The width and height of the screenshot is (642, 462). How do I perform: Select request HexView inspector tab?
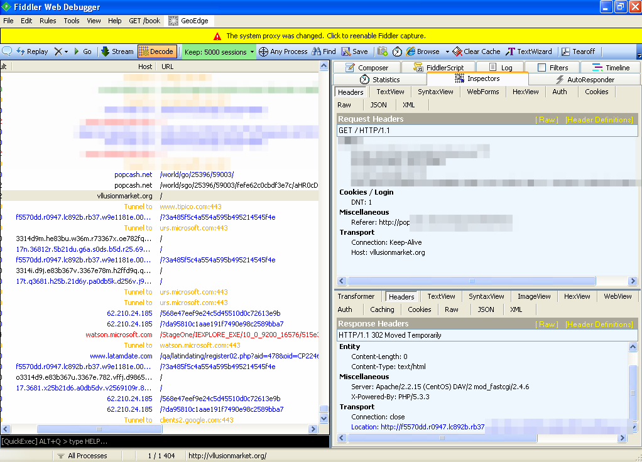[x=525, y=92]
